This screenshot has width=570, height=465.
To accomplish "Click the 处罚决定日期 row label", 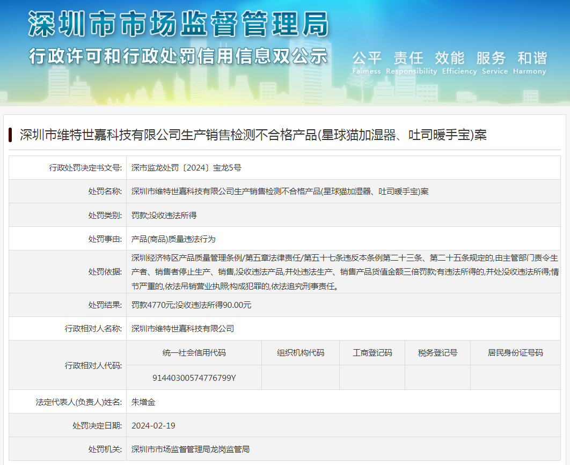I will pos(97,426).
